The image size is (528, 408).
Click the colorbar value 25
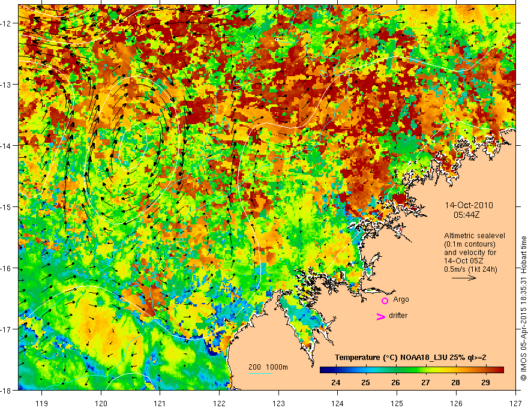pyautogui.click(x=365, y=382)
